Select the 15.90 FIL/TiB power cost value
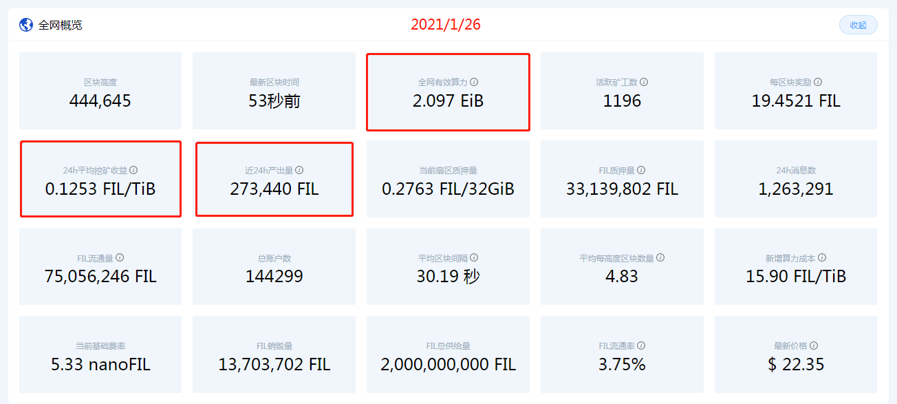Screen dimensions: 897x404 (x=796, y=277)
